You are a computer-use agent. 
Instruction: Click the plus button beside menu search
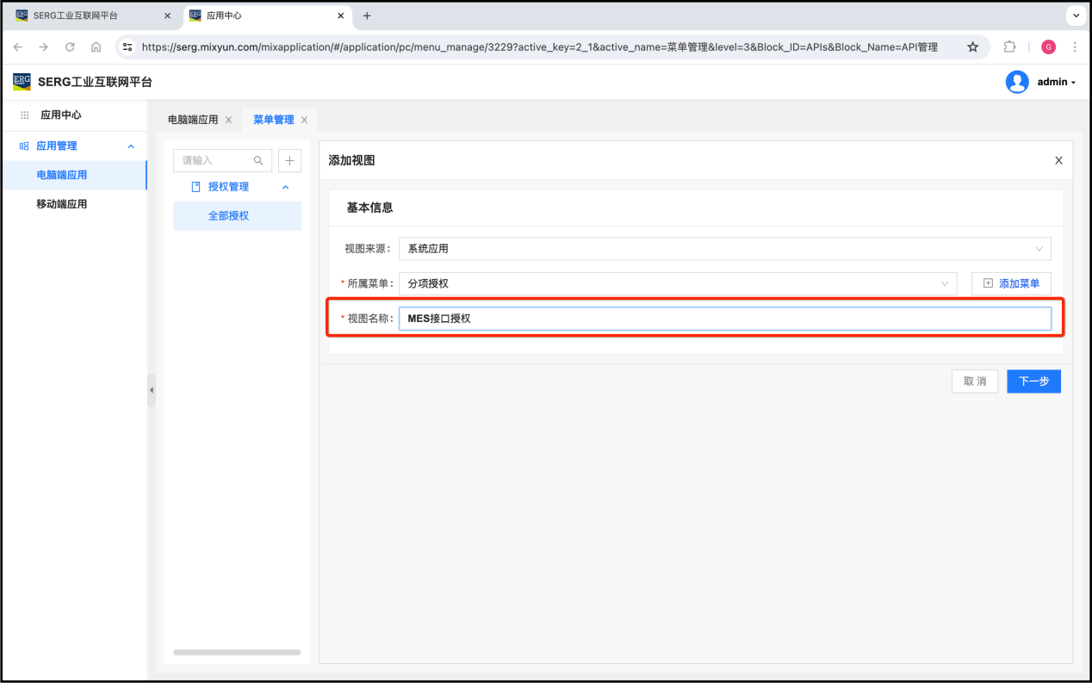pos(289,160)
